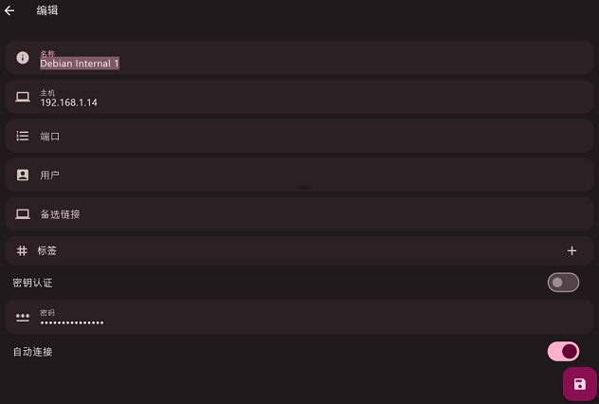
Task: Click the info icon beside 名称
Action: pos(23,58)
